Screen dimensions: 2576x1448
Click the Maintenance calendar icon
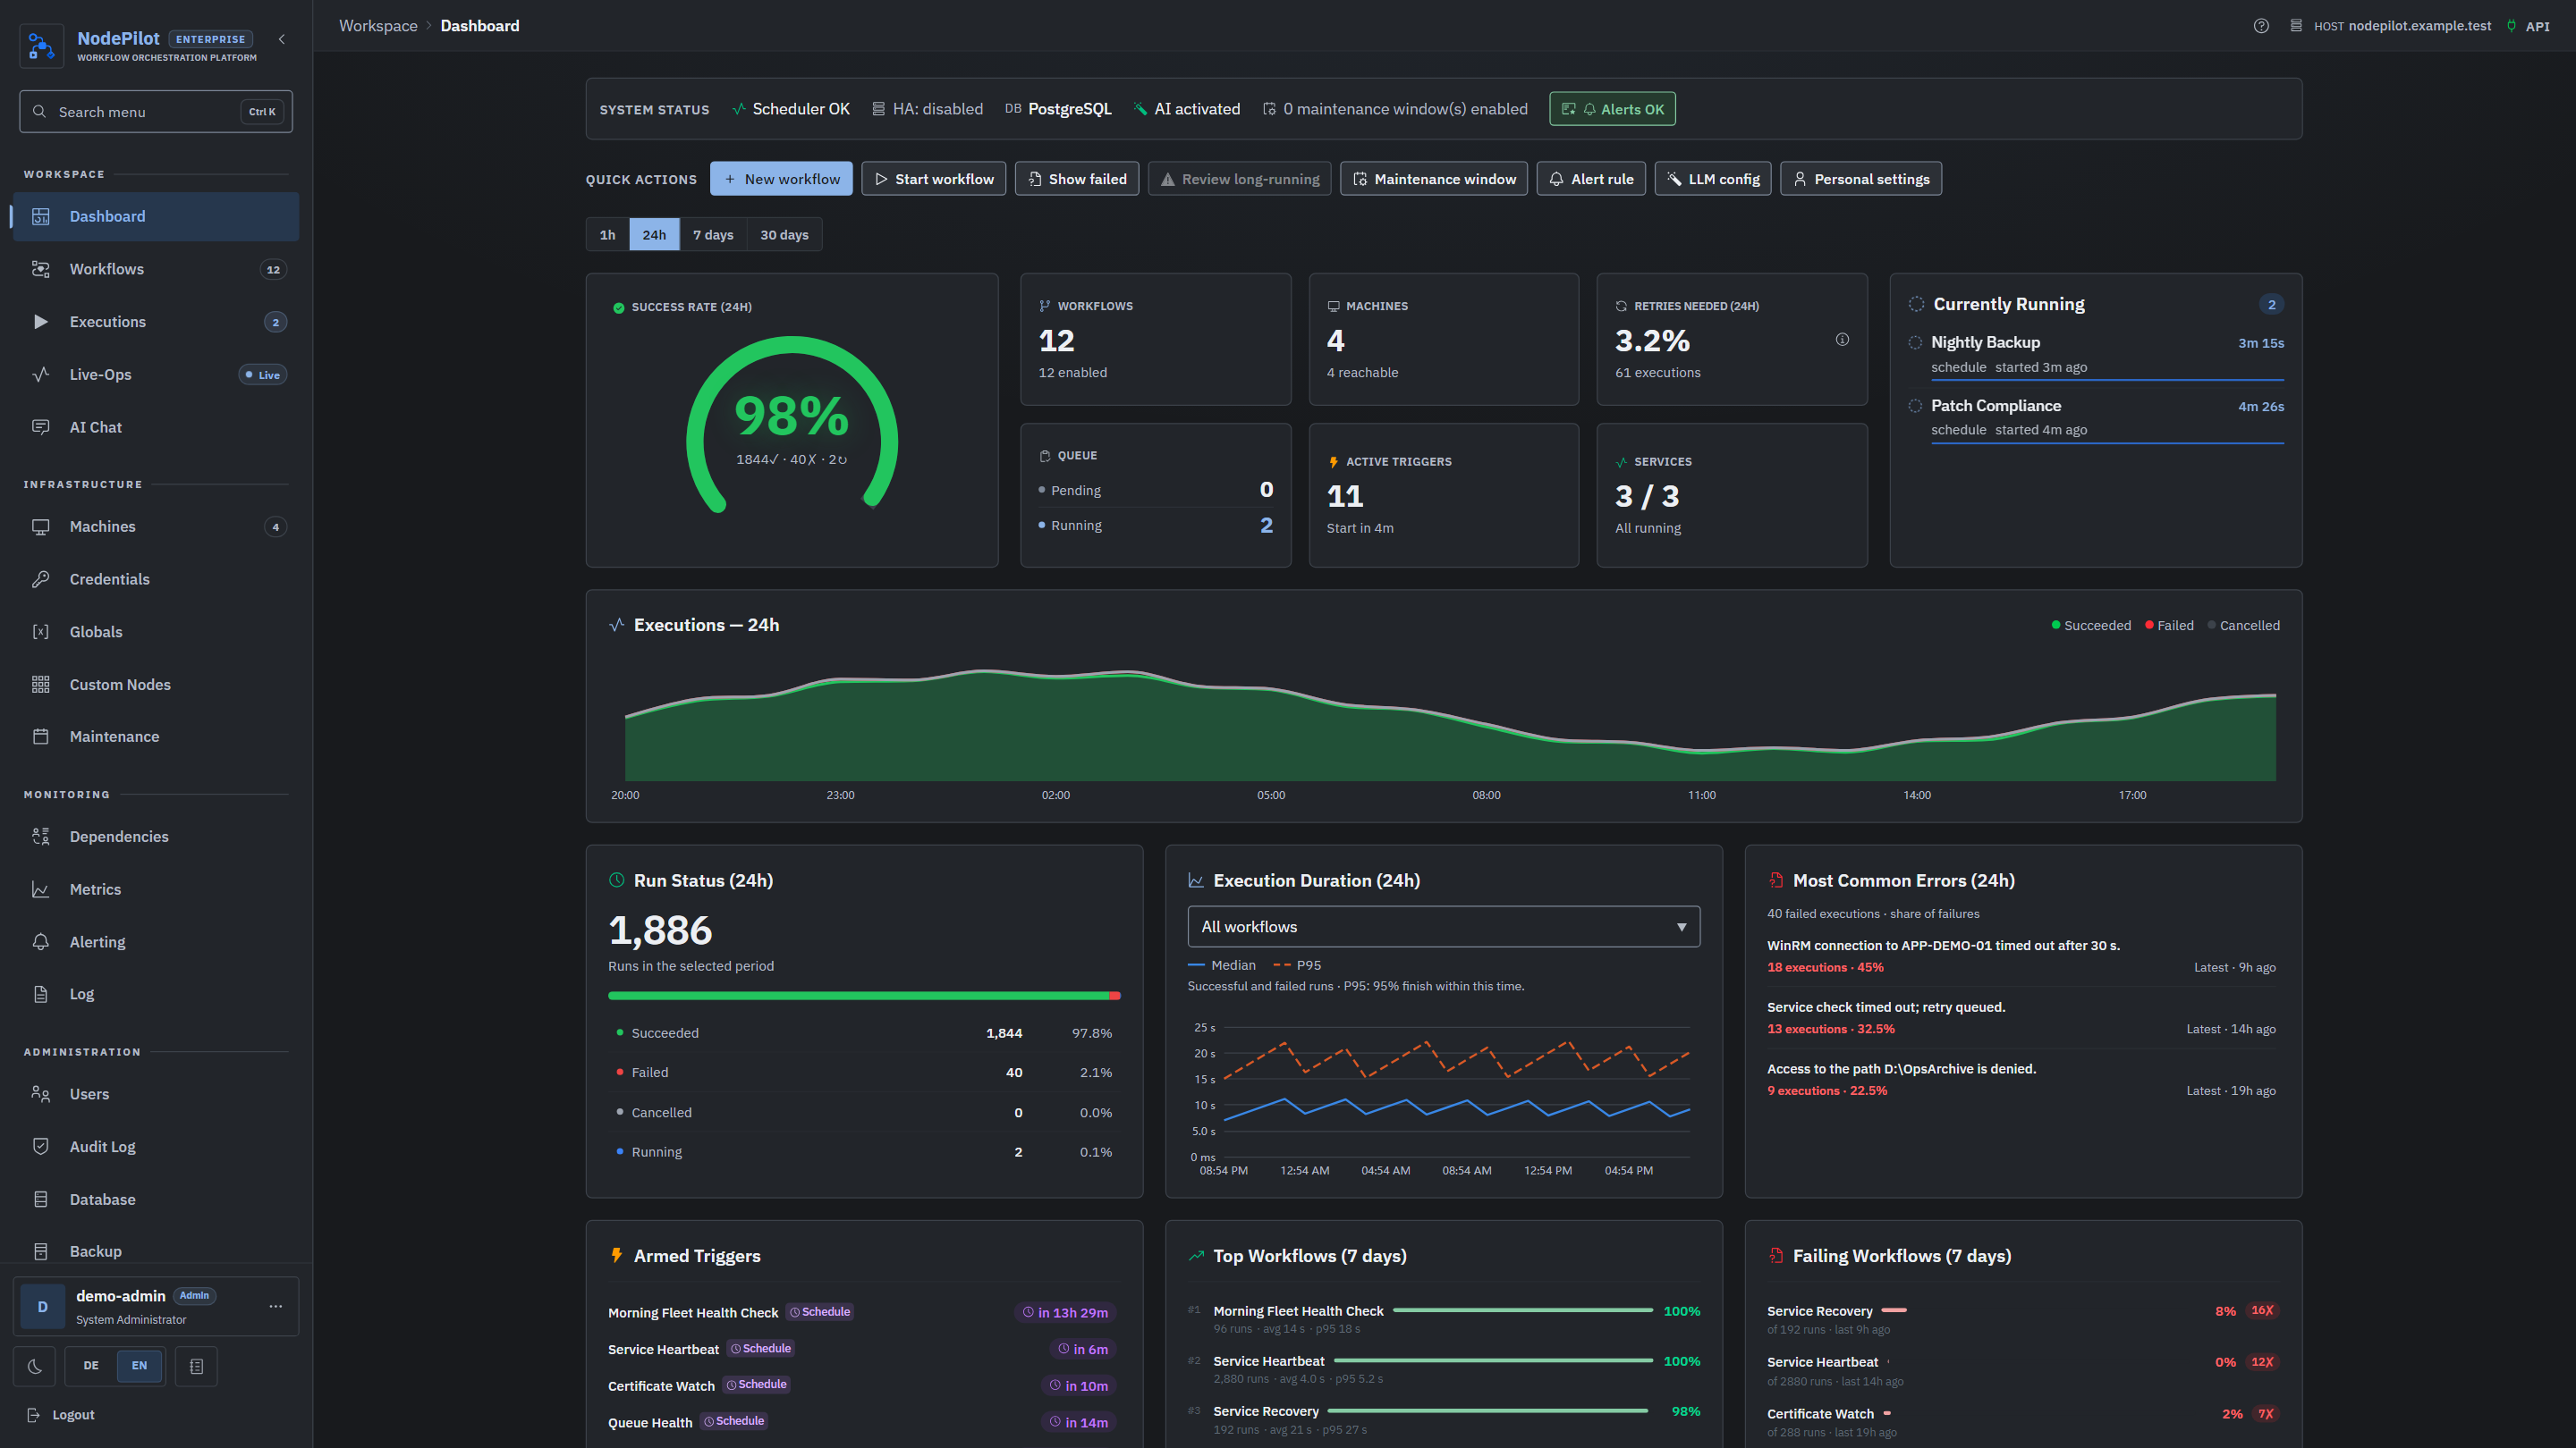point(40,737)
